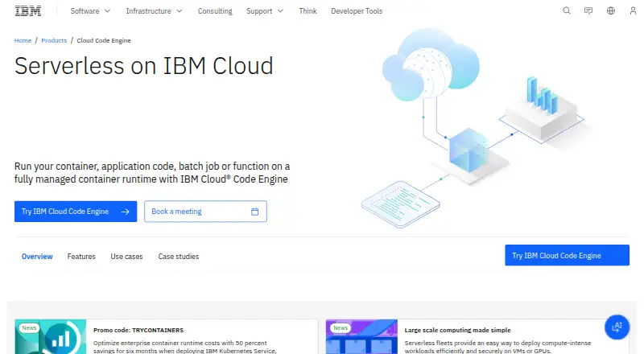
Task: Launch the floating AI assistant button
Action: [x=617, y=327]
